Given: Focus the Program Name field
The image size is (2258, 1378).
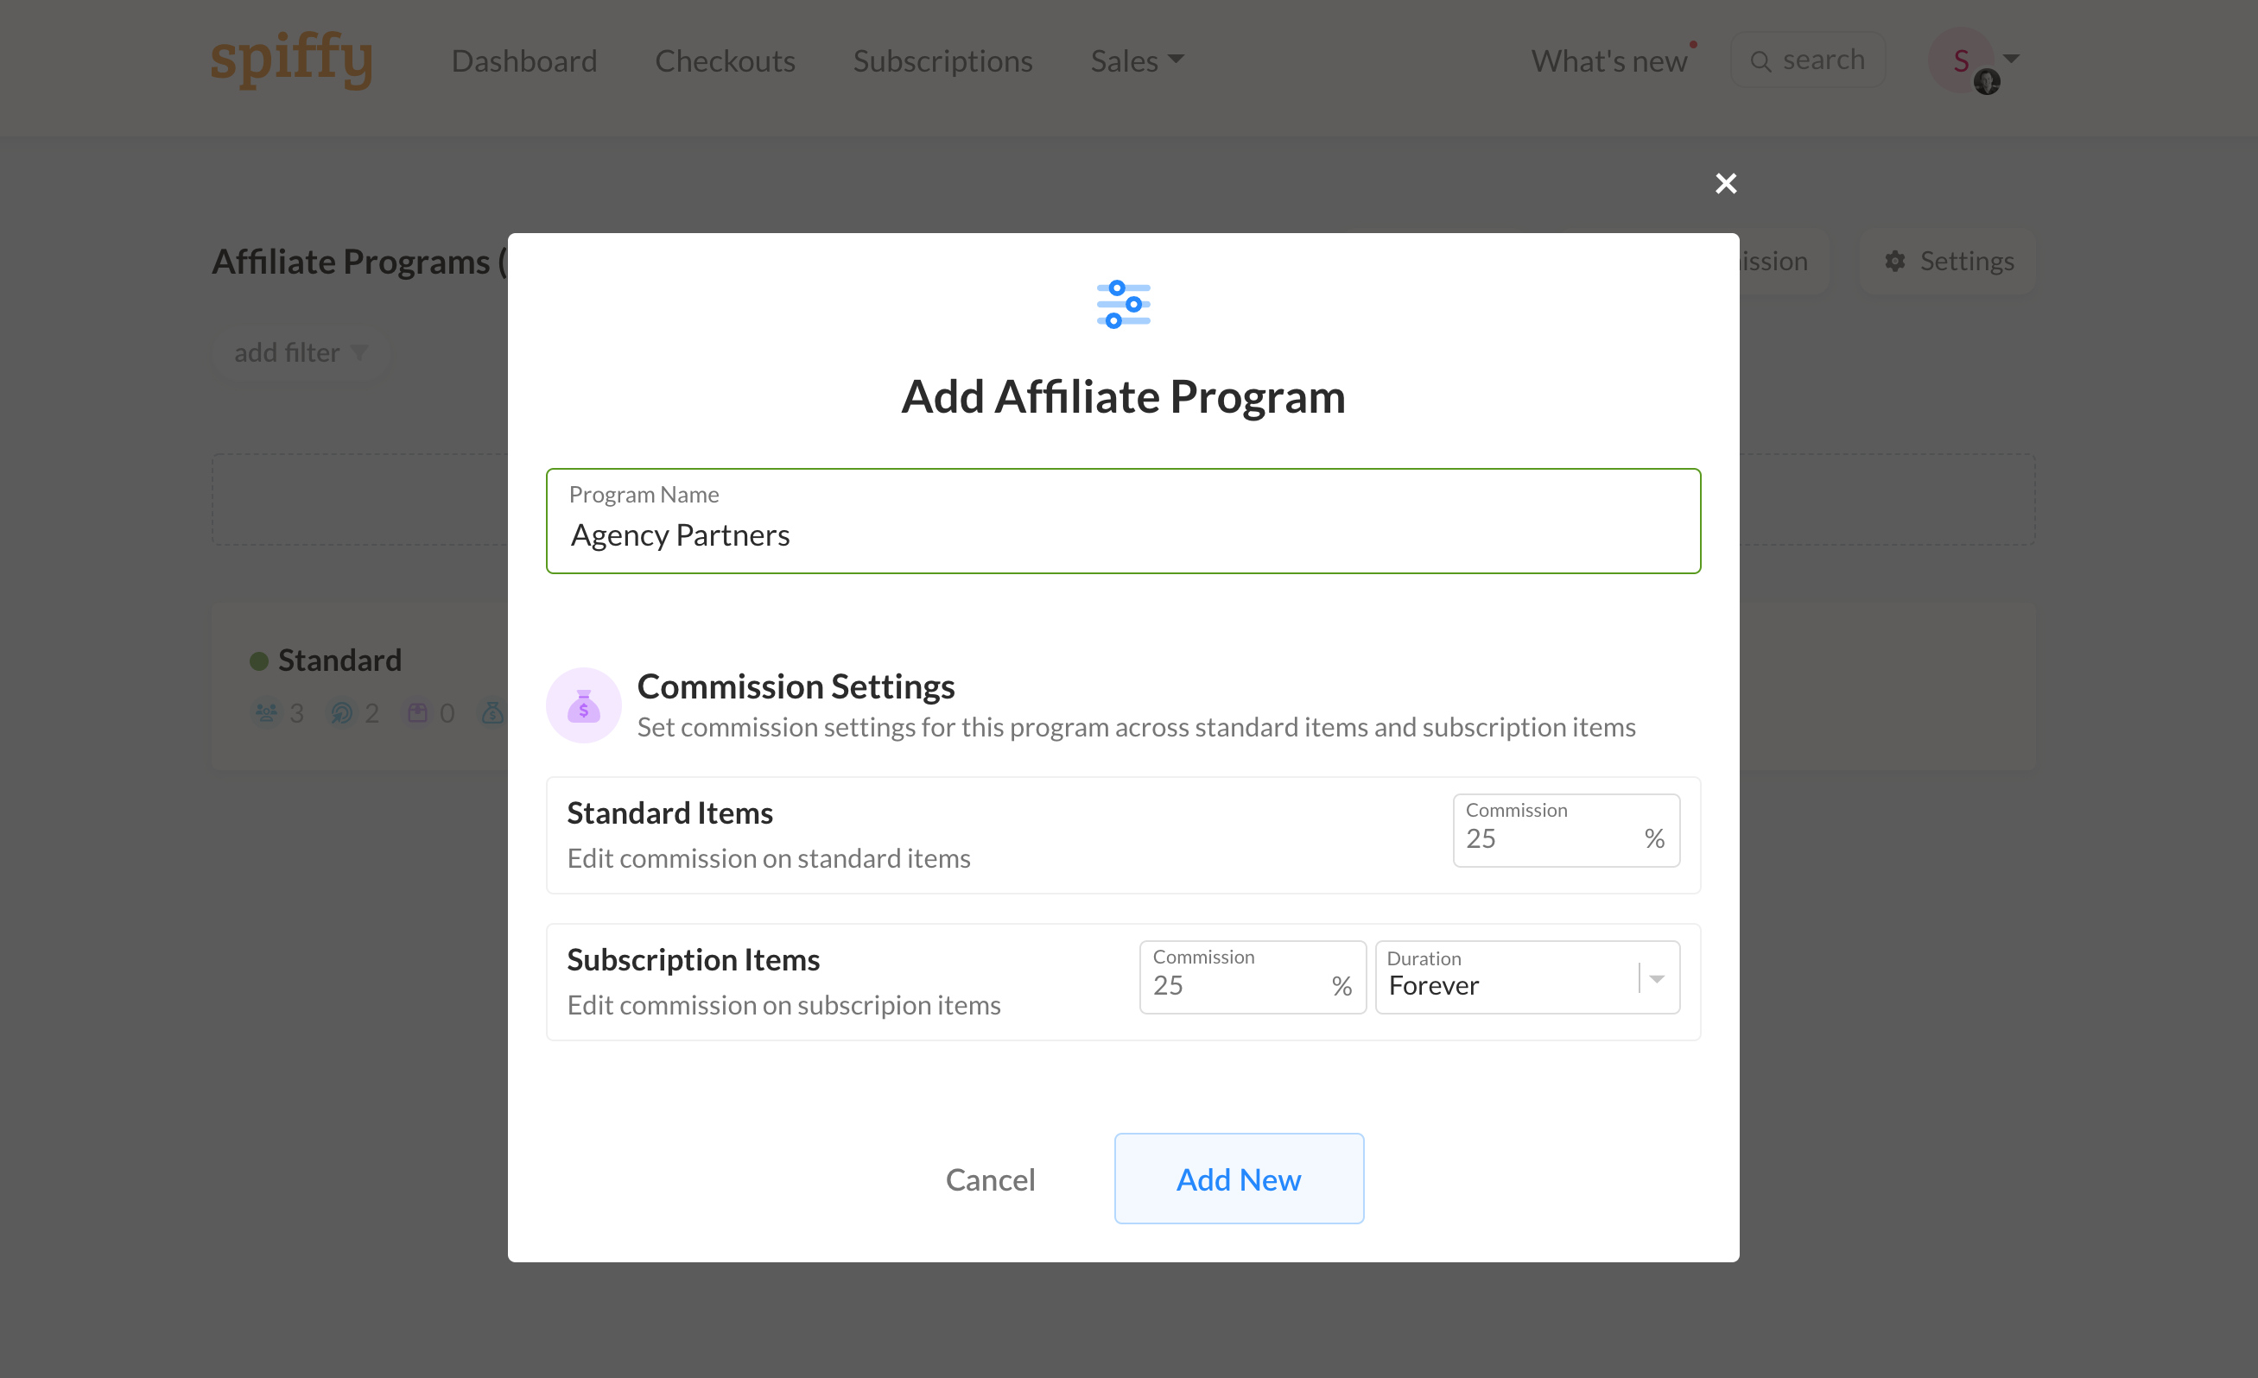Looking at the screenshot, I should pos(1123,521).
